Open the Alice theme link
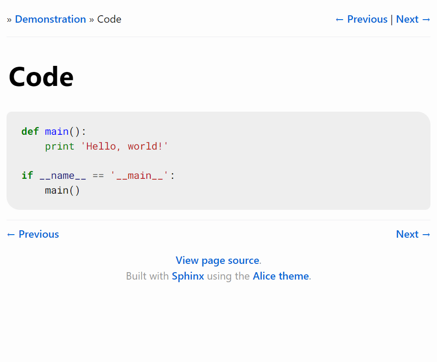Screen dimensions: 437x362 click(x=281, y=276)
